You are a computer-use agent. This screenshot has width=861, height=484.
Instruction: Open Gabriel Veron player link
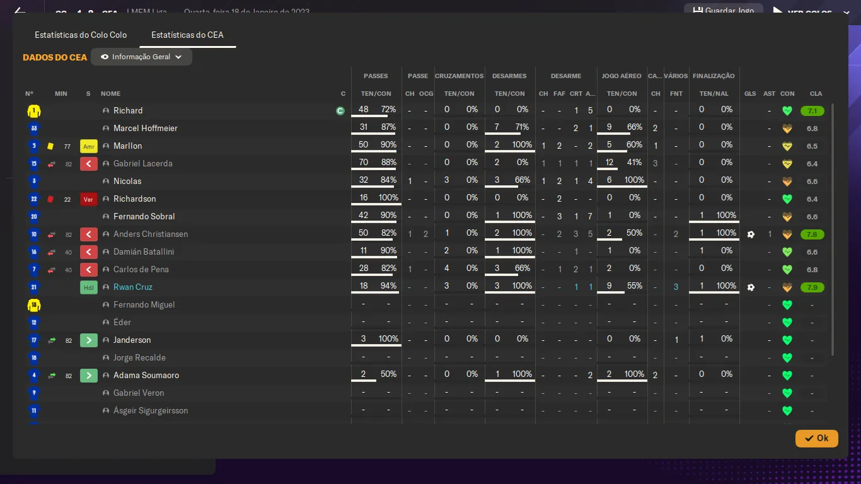pyautogui.click(x=139, y=393)
